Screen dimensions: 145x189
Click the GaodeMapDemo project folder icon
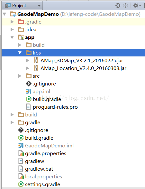tap(13, 14)
